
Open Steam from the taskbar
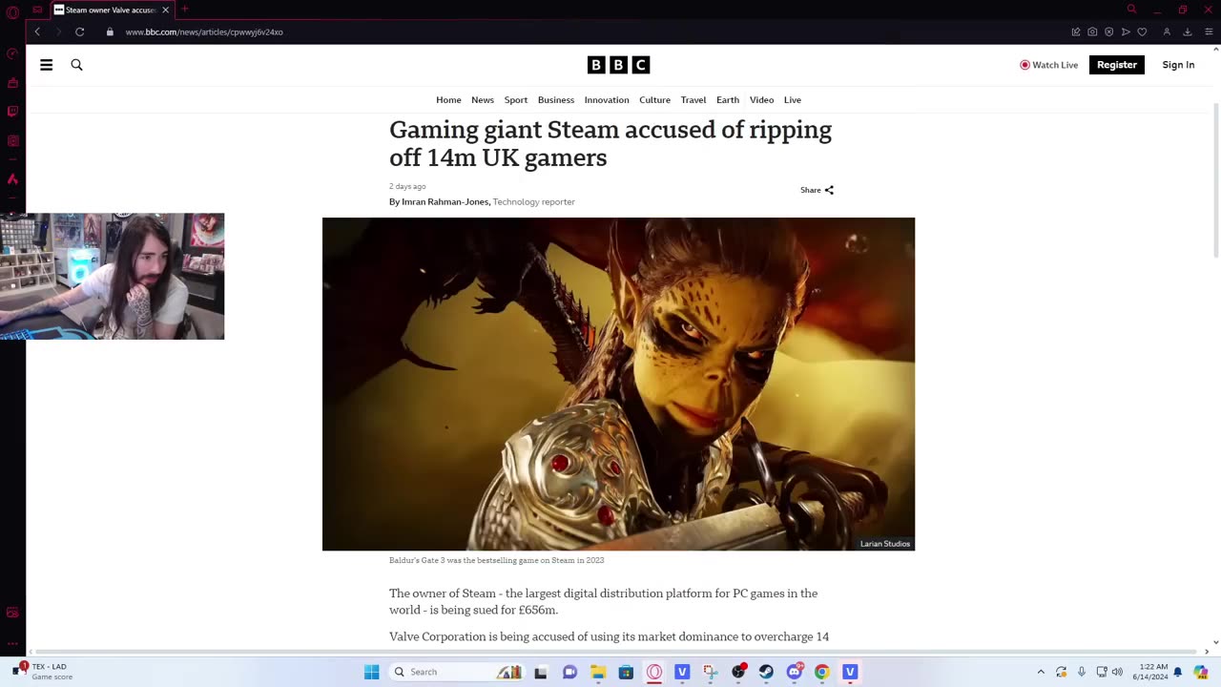766,672
